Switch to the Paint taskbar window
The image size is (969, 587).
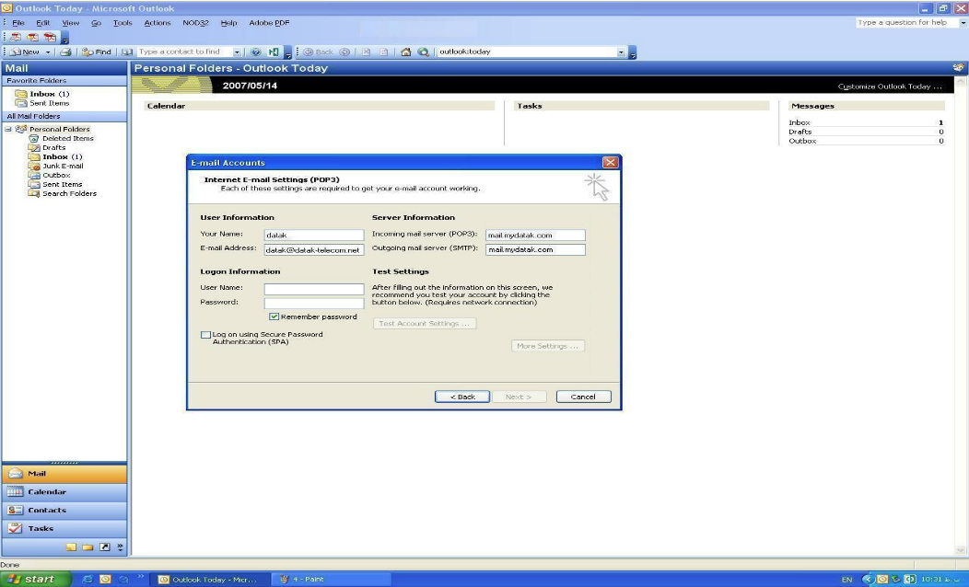[x=332, y=579]
